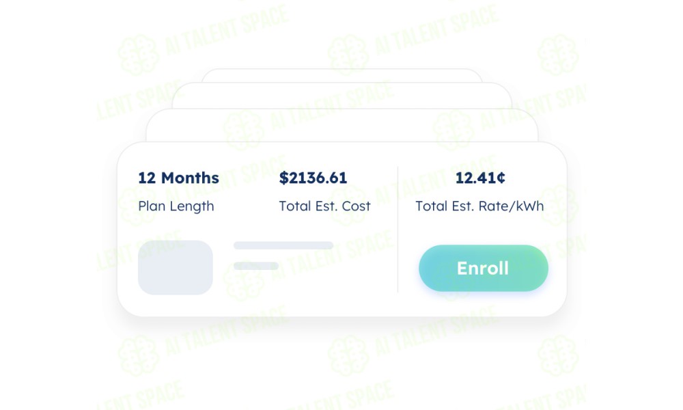The width and height of the screenshot is (683, 410).
Task: Click the watermark logo below the card
Action: (348, 355)
